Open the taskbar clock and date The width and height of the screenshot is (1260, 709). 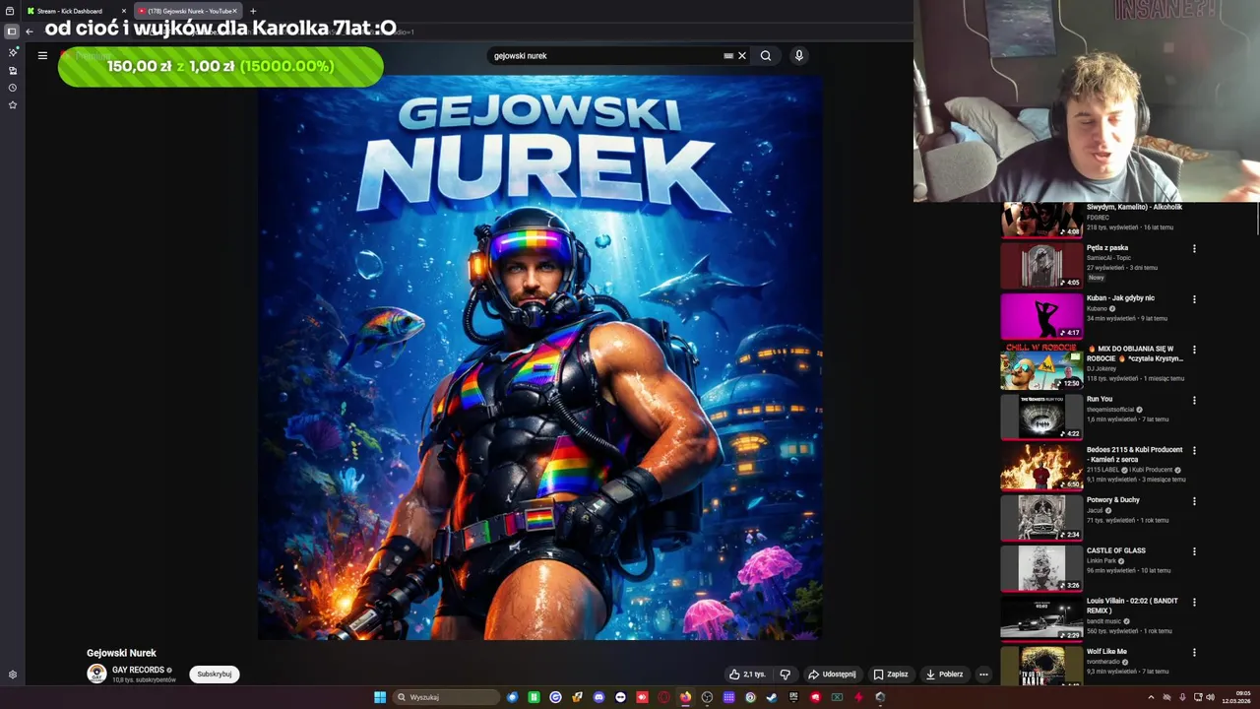[x=1236, y=697]
